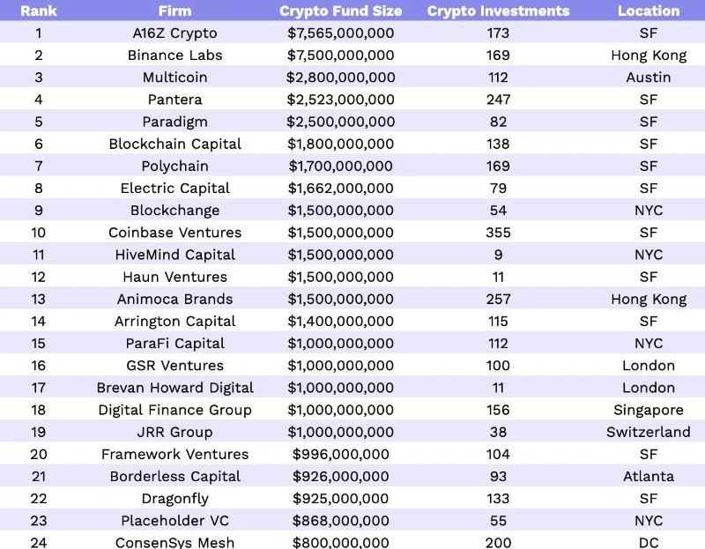Select the Paradigm firm name
The width and height of the screenshot is (705, 549).
coord(174,122)
